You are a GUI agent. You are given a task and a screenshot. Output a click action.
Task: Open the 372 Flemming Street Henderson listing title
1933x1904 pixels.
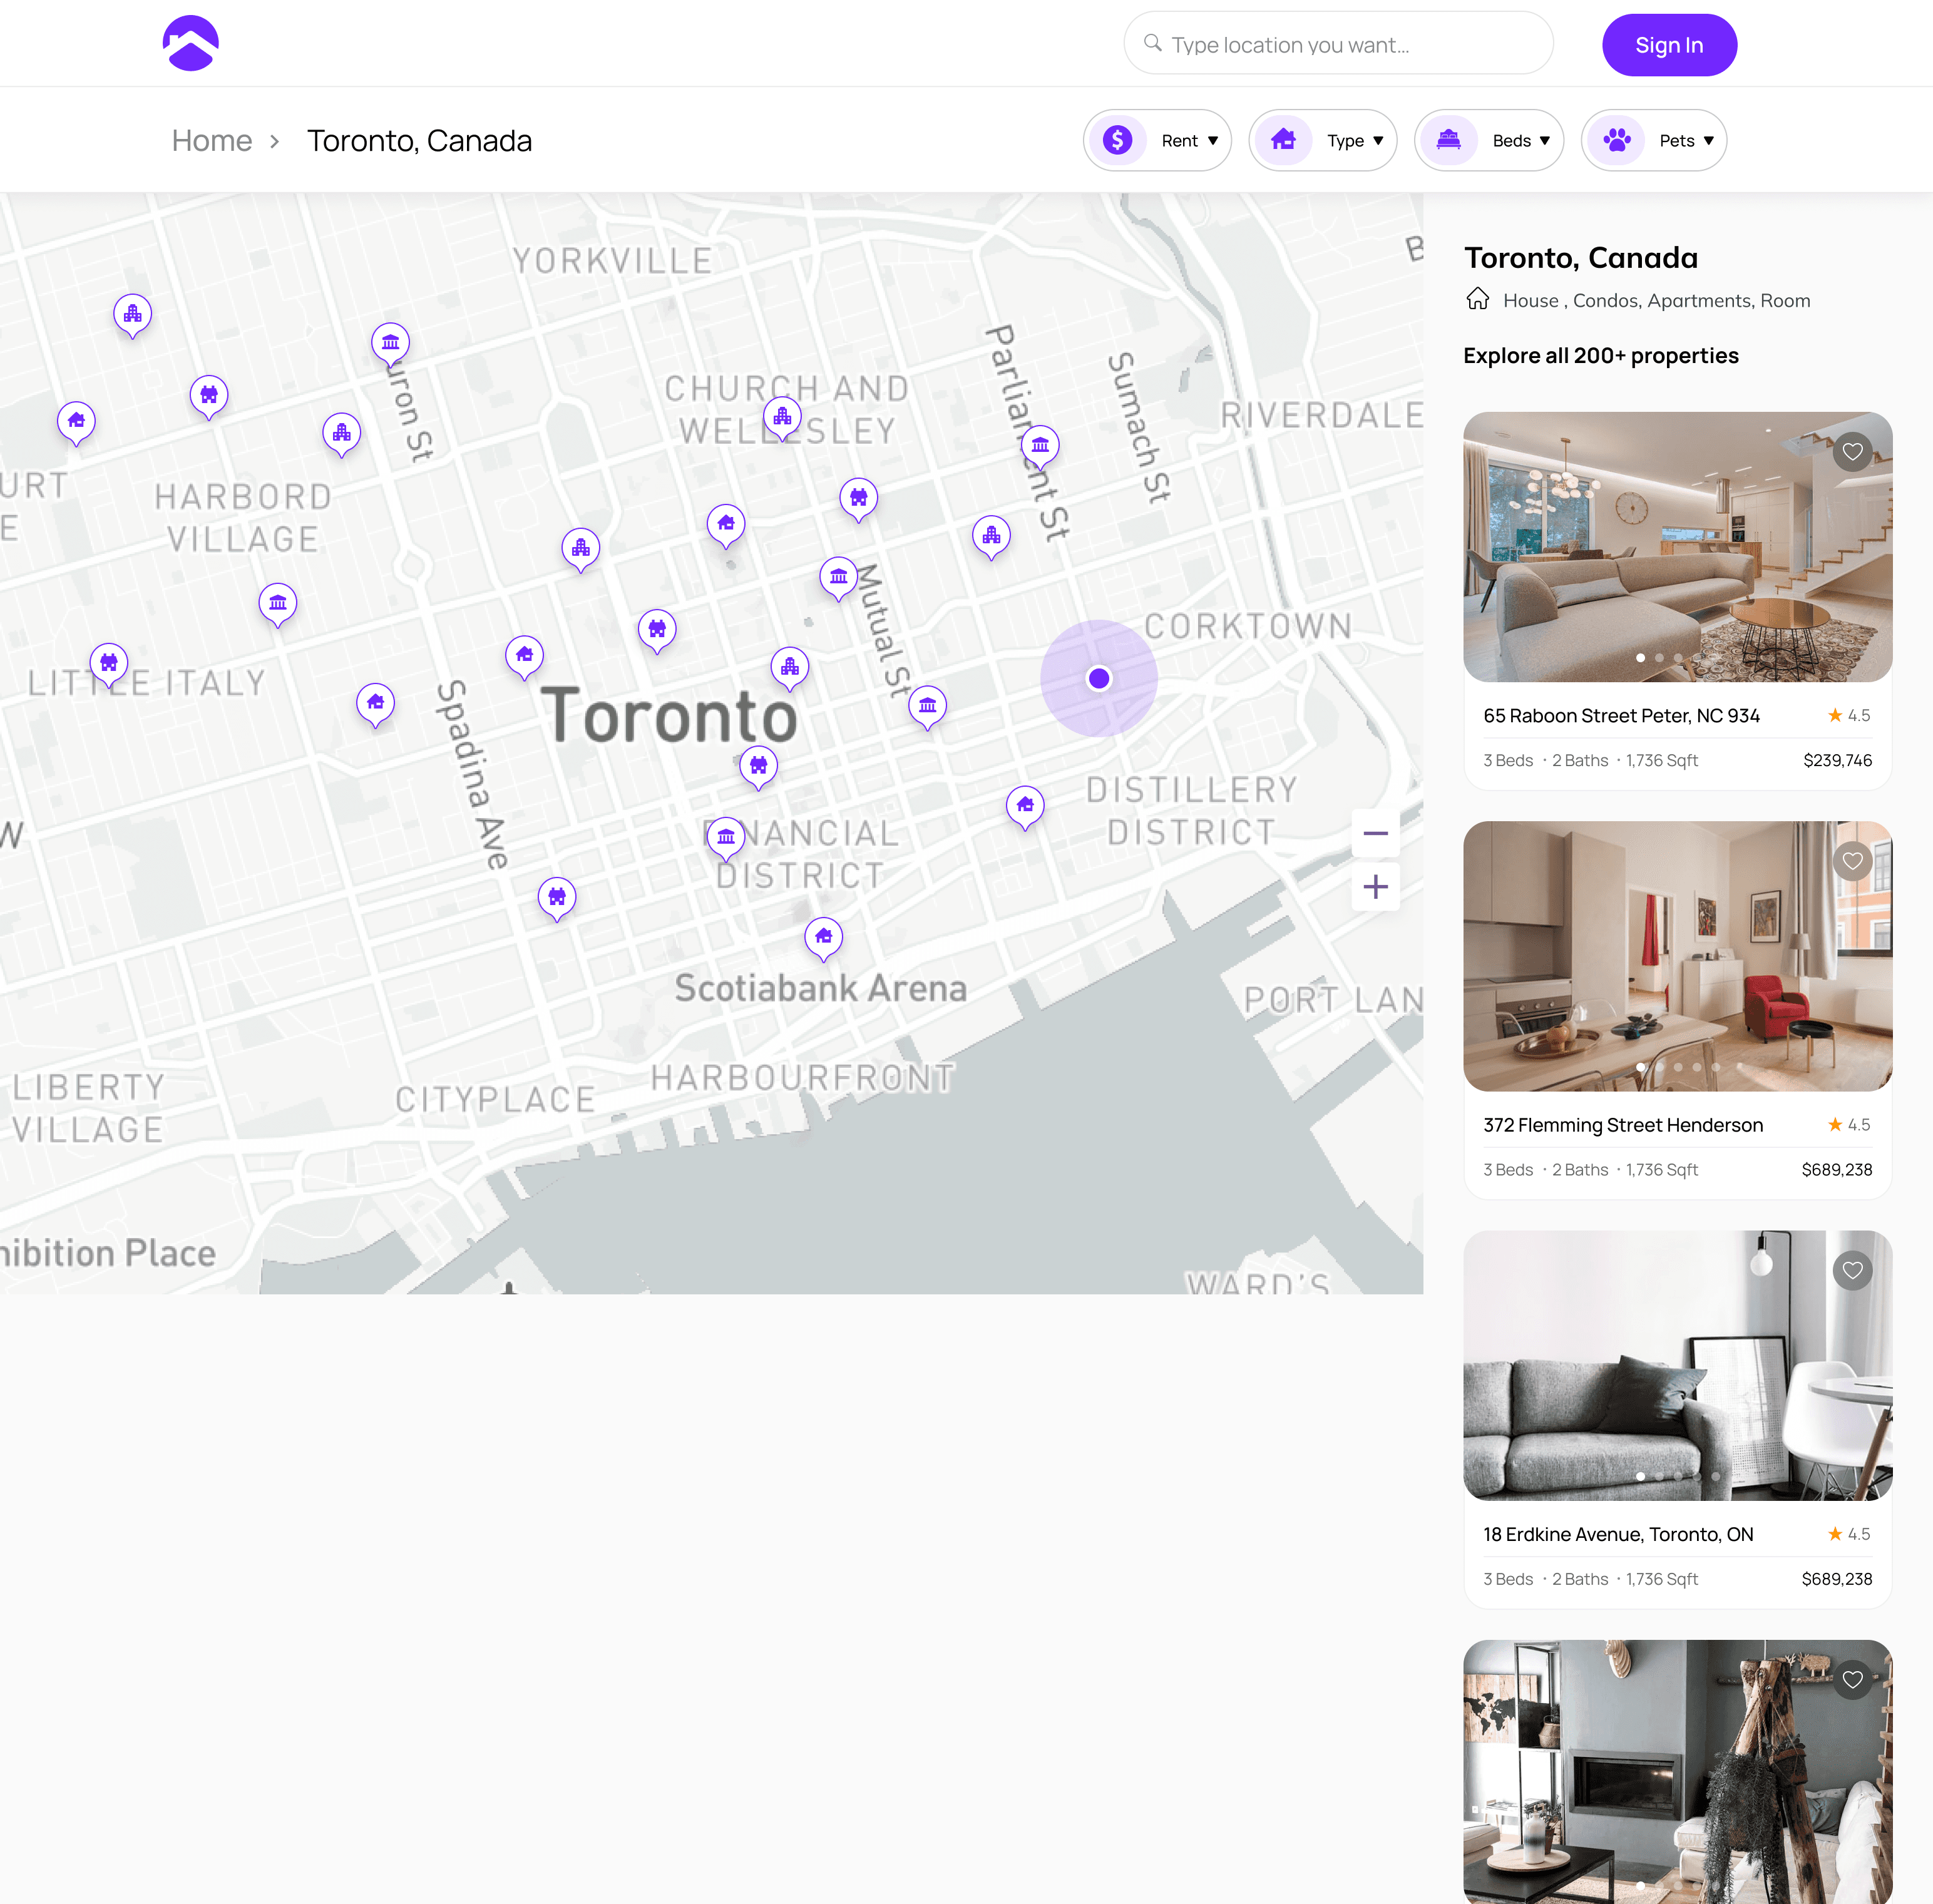coord(1623,1125)
